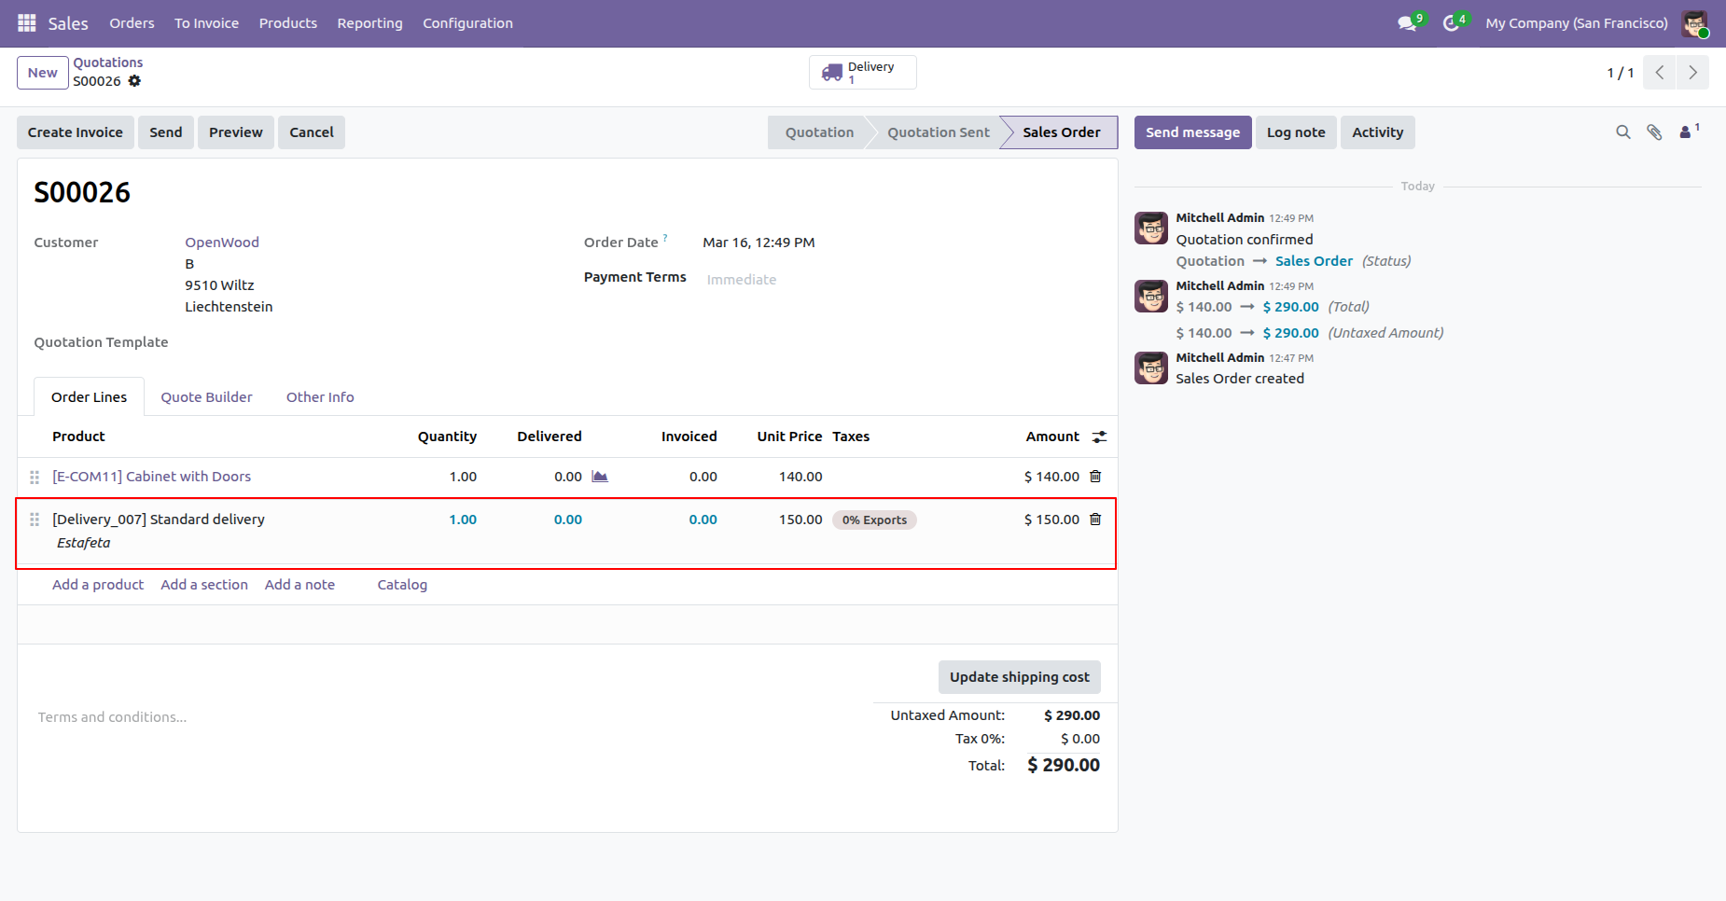Screen dimensions: 1726x901
Task: Click the Create Invoice button
Action: click(x=76, y=132)
